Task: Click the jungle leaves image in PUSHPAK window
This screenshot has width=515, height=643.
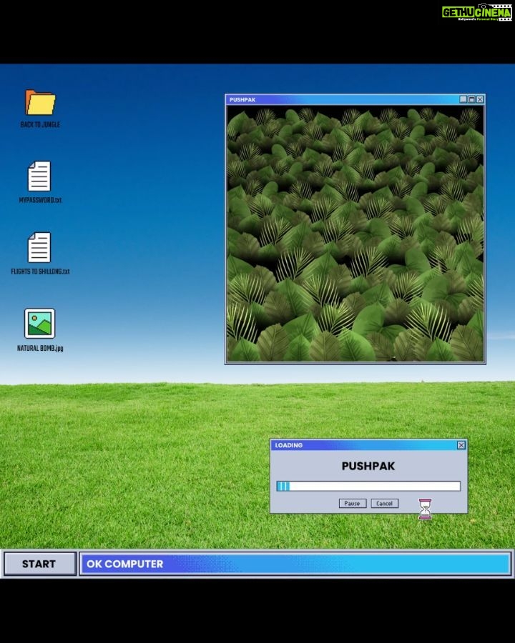Action: click(355, 234)
